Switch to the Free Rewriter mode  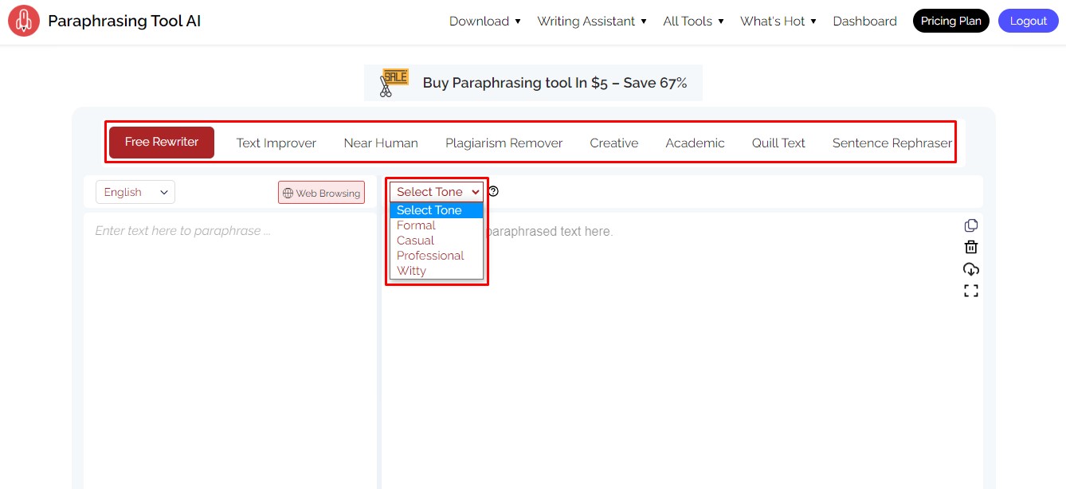coord(162,143)
